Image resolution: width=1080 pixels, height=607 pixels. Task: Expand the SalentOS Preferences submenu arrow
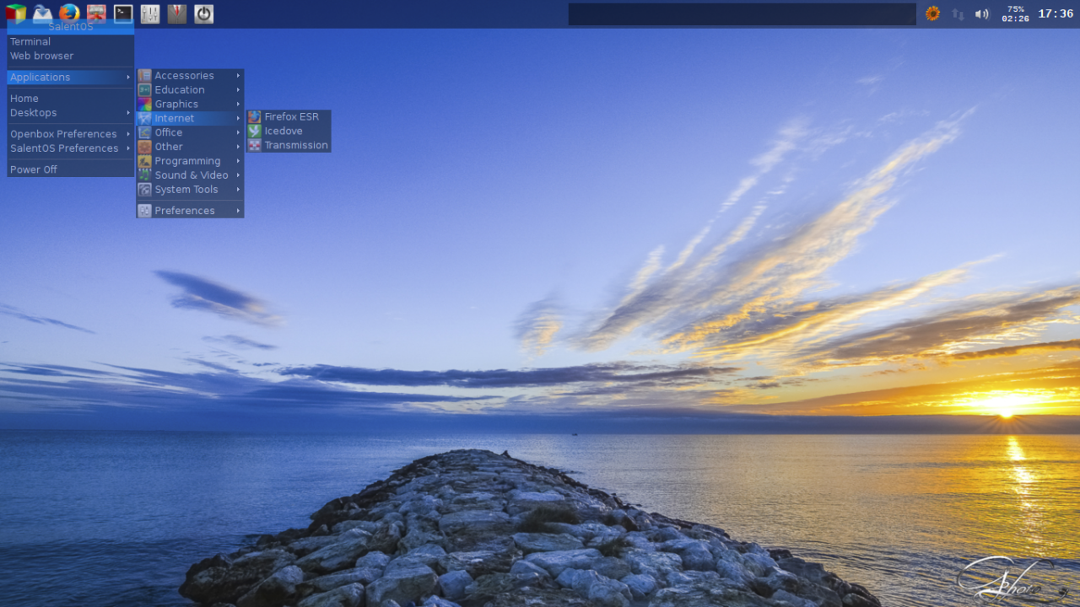[129, 148]
